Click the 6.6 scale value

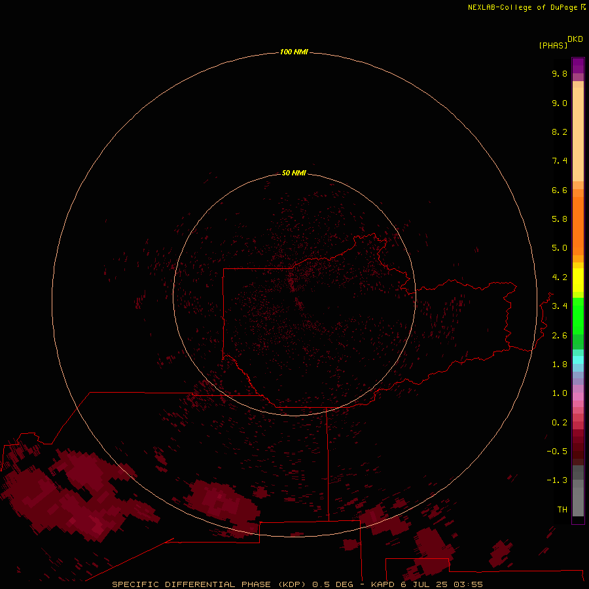click(x=560, y=190)
